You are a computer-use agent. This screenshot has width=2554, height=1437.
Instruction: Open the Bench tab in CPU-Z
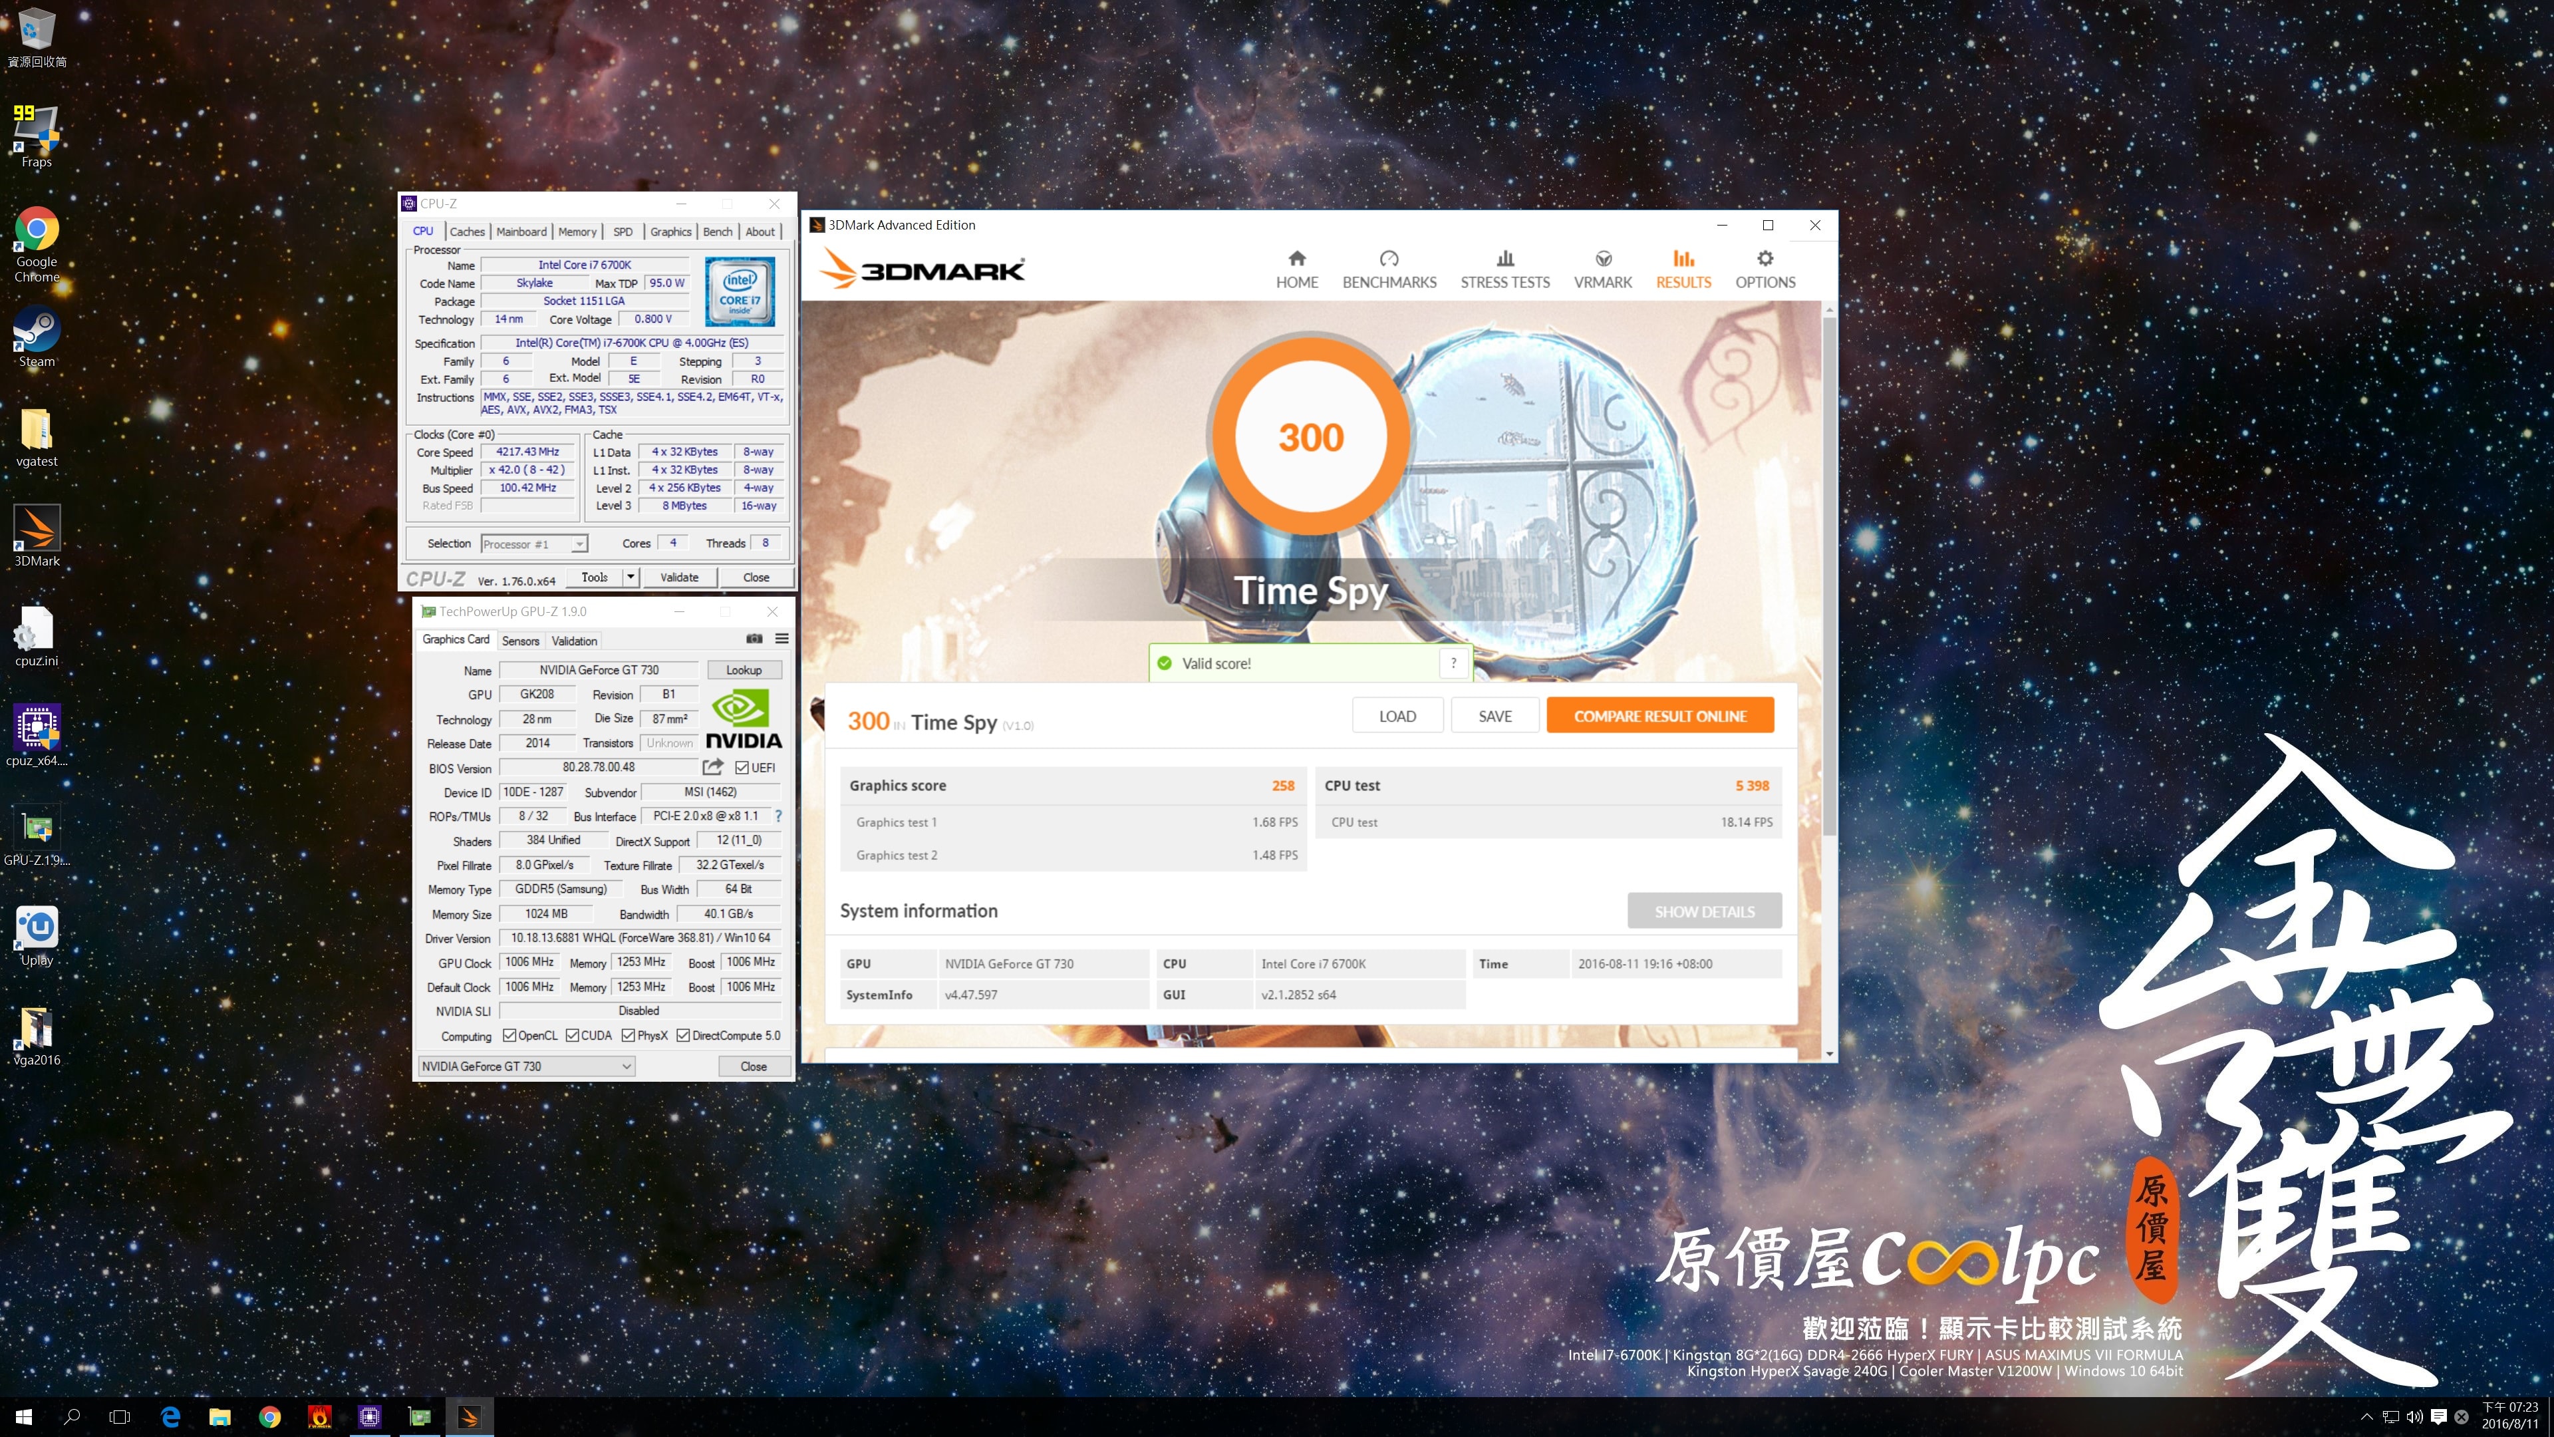[718, 231]
